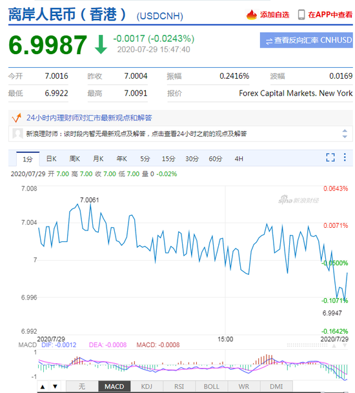The width and height of the screenshot is (355, 393).
Task: Switch to the 30分 chart tab
Action: point(192,159)
